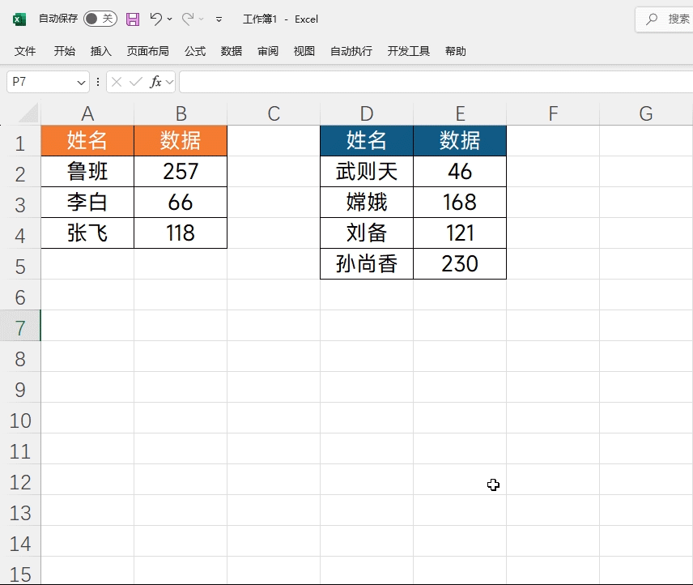The height and width of the screenshot is (585, 693).
Task: Click the formula bar Cancel X icon
Action: pos(117,82)
